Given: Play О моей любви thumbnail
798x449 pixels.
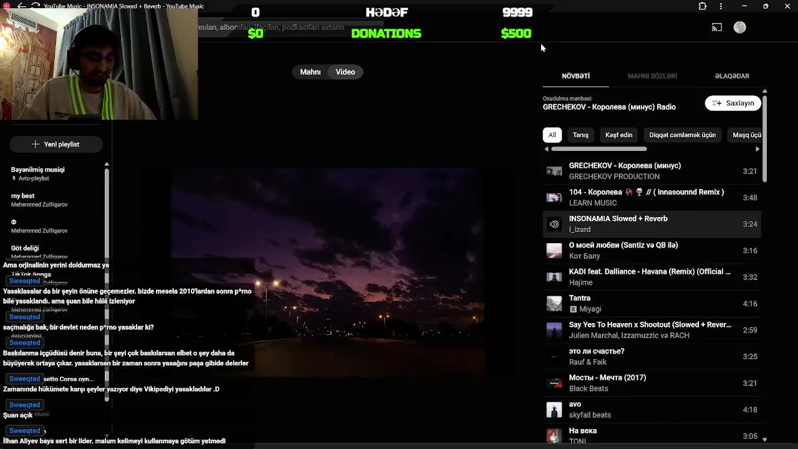Looking at the screenshot, I should [554, 251].
